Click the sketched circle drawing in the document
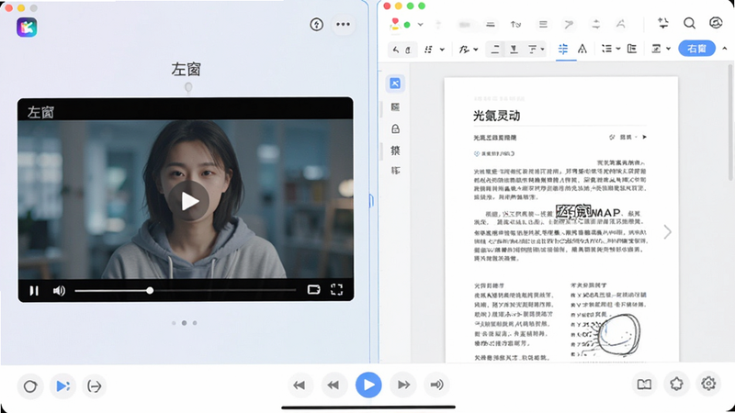The image size is (735, 413). coord(618,333)
